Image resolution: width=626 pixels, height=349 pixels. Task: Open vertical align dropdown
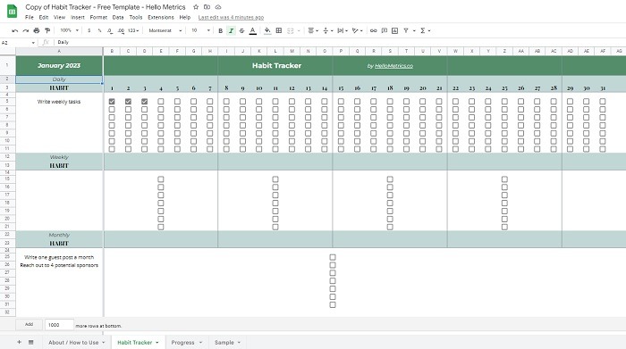coord(327,30)
